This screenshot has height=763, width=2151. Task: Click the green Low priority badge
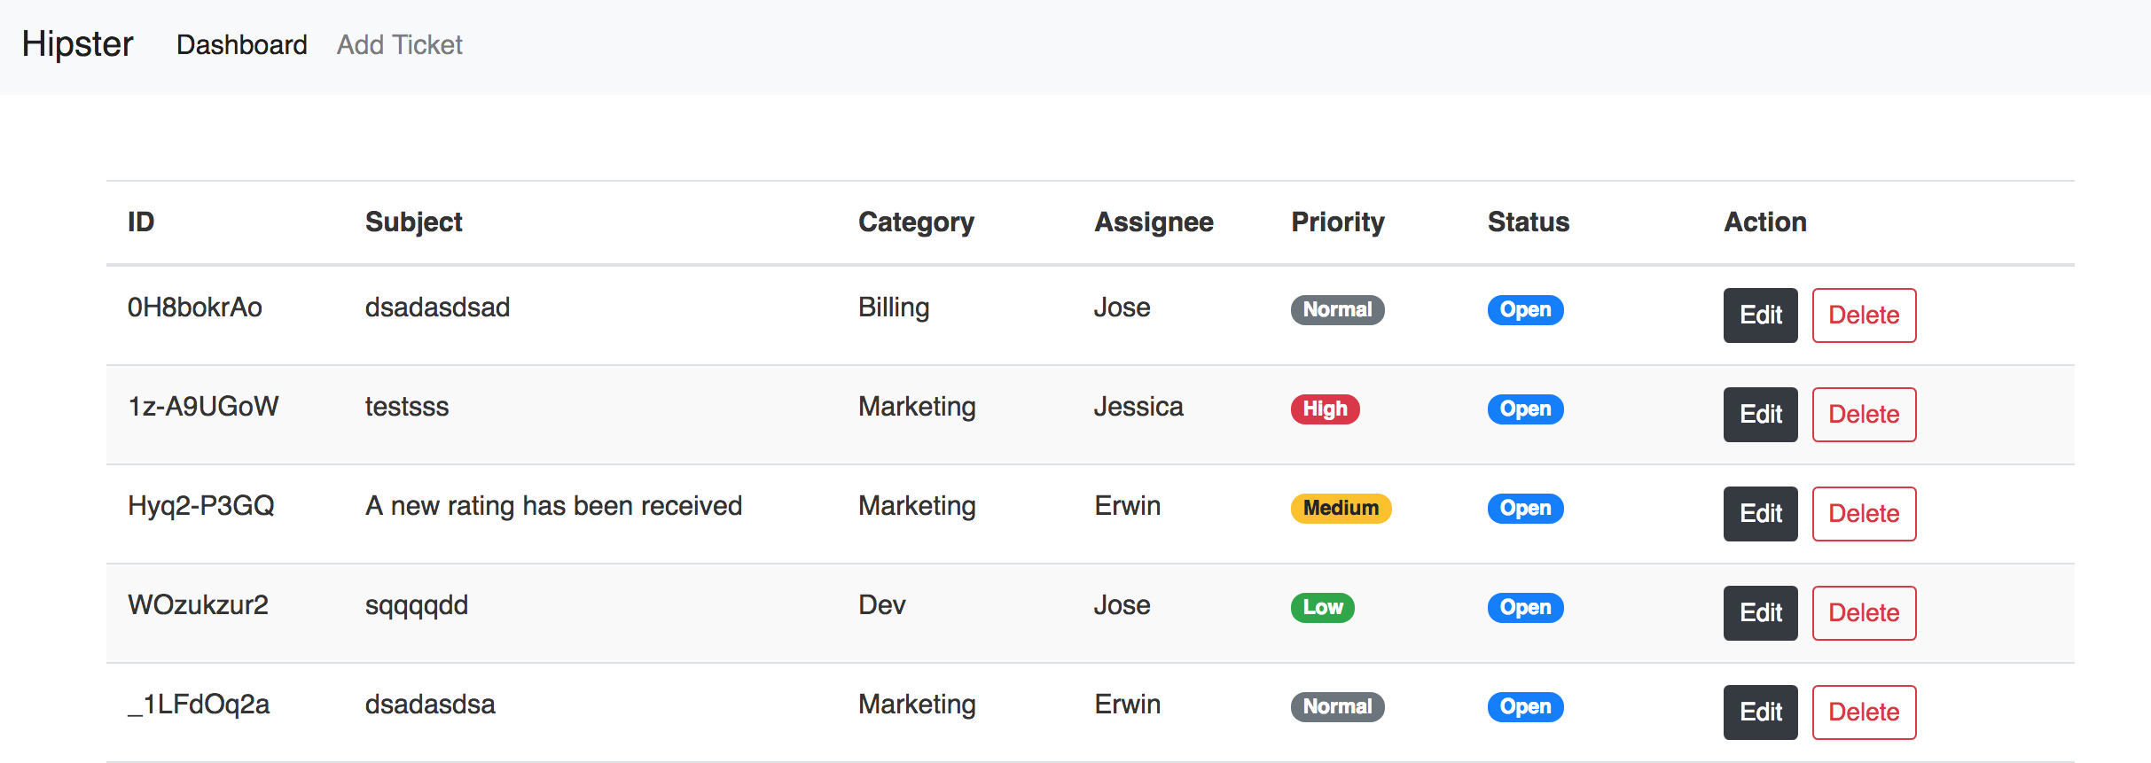tap(1322, 608)
